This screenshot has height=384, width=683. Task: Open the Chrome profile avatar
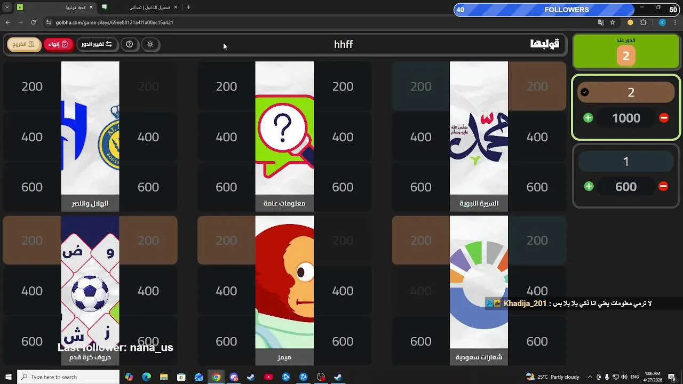click(662, 22)
